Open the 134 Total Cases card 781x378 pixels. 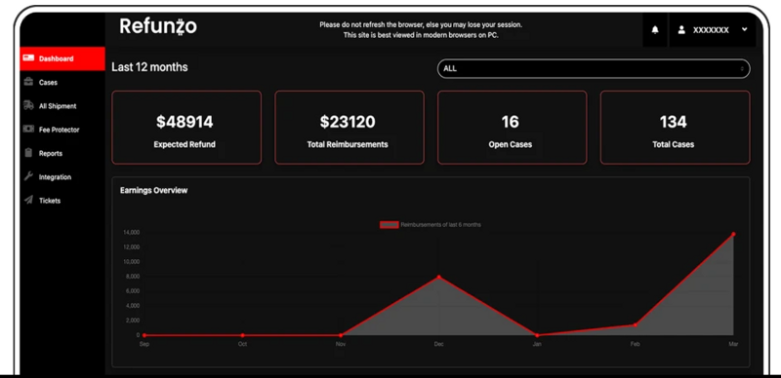[675, 128]
